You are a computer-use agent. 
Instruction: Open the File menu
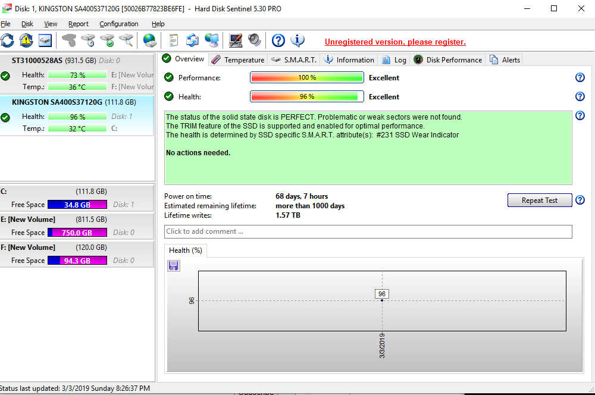5,24
